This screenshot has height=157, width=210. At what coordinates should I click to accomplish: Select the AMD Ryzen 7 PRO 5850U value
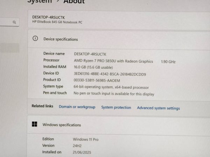[x=113, y=61]
